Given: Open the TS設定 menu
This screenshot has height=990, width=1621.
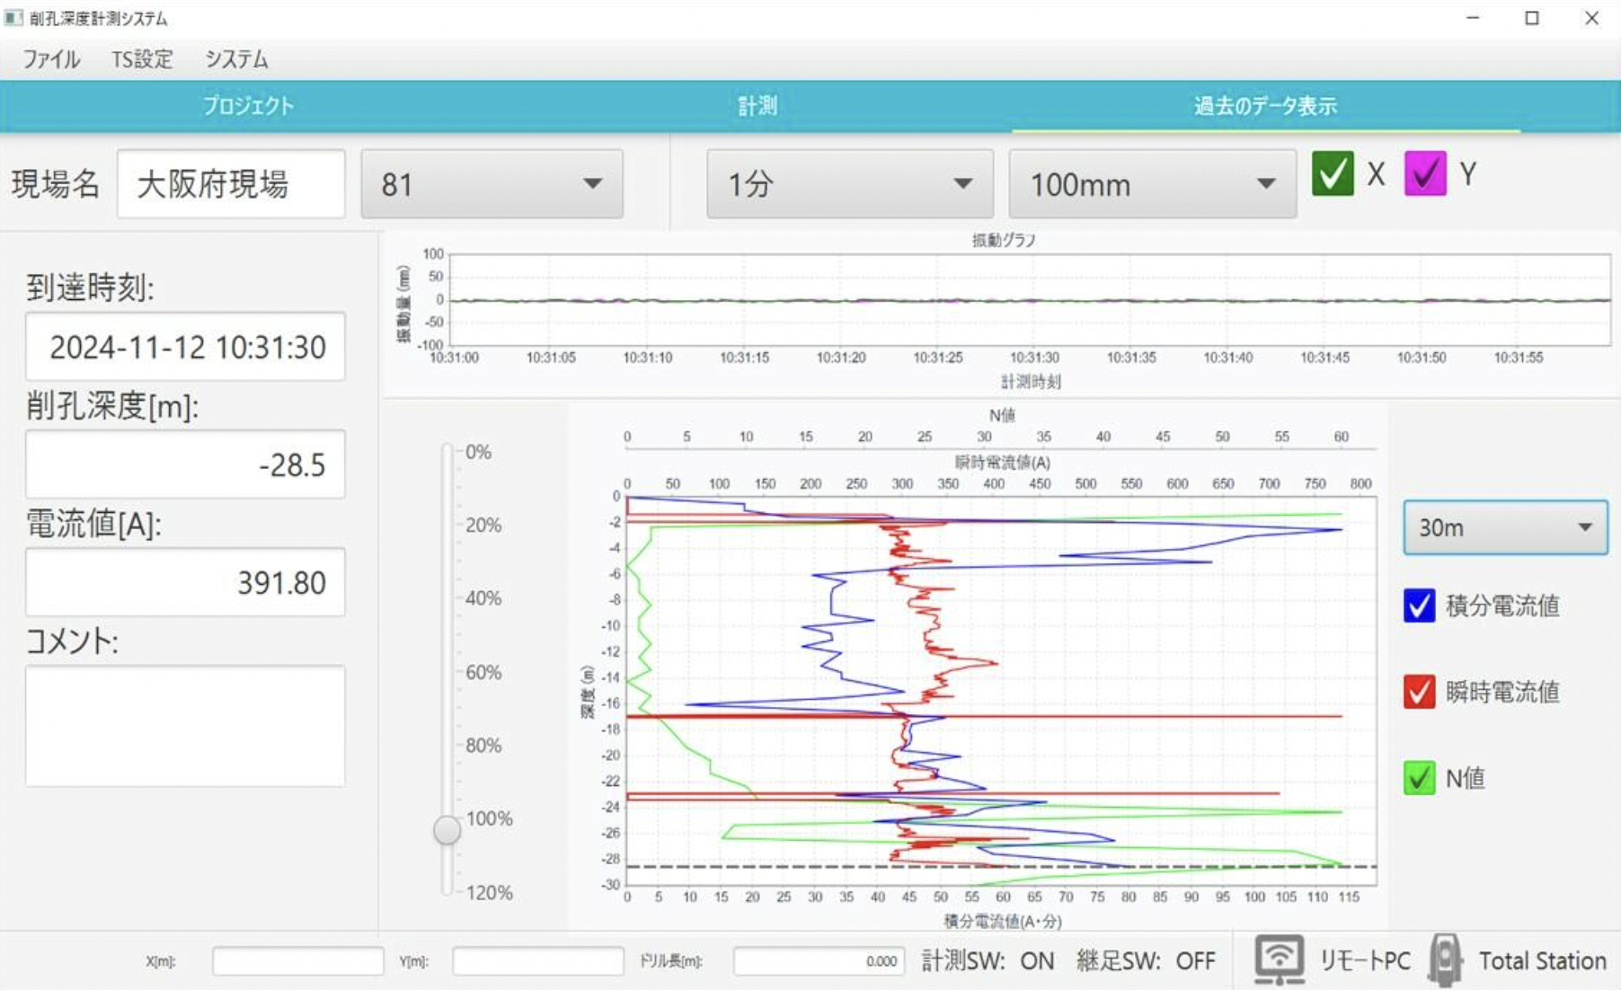Looking at the screenshot, I should coord(142,59).
